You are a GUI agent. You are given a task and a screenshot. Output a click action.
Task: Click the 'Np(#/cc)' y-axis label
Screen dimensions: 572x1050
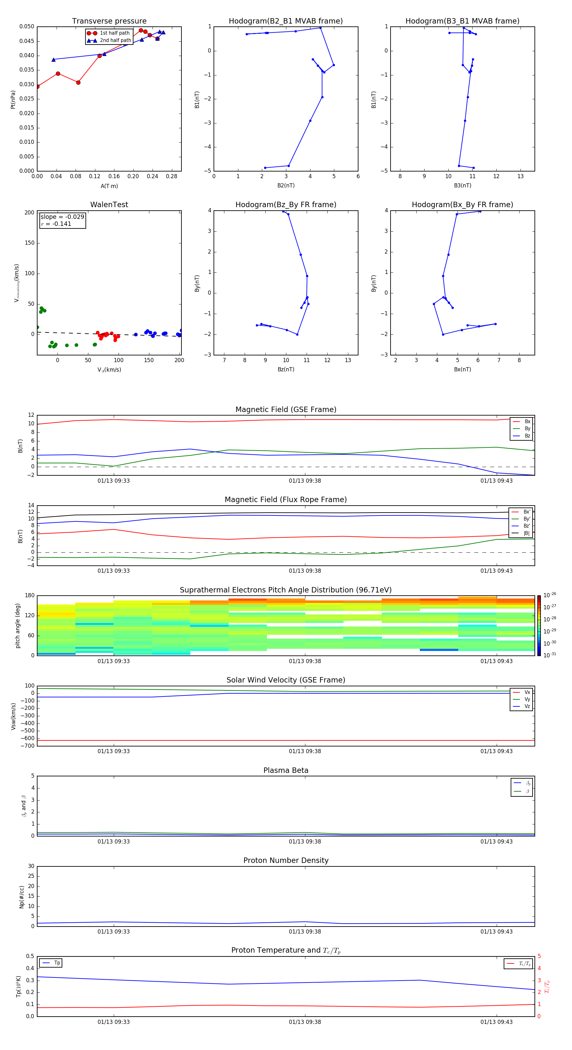tap(22, 897)
